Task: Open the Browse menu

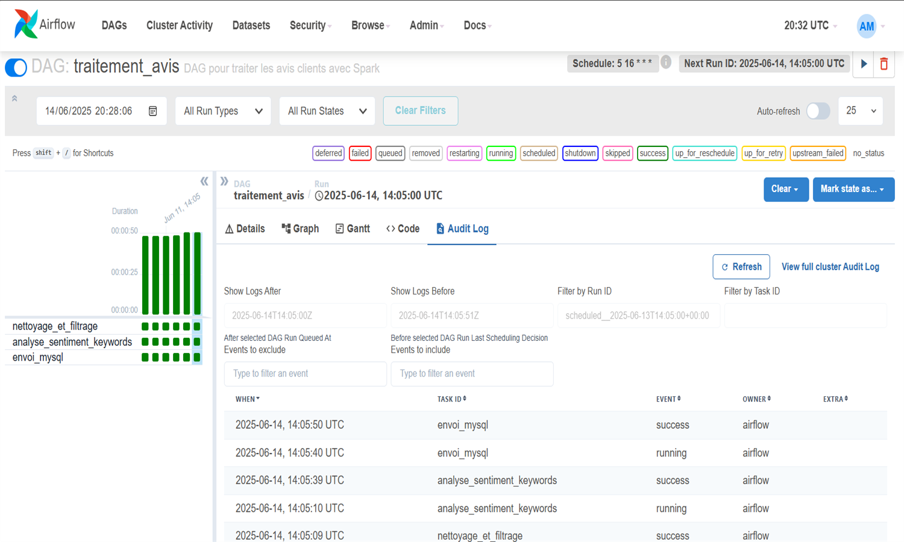Action: (370, 25)
